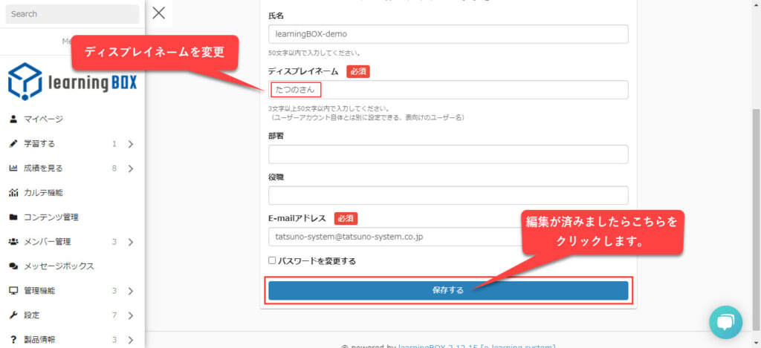761x348 pixels.
Task: Click the learningBOX logo
Action: 72,81
